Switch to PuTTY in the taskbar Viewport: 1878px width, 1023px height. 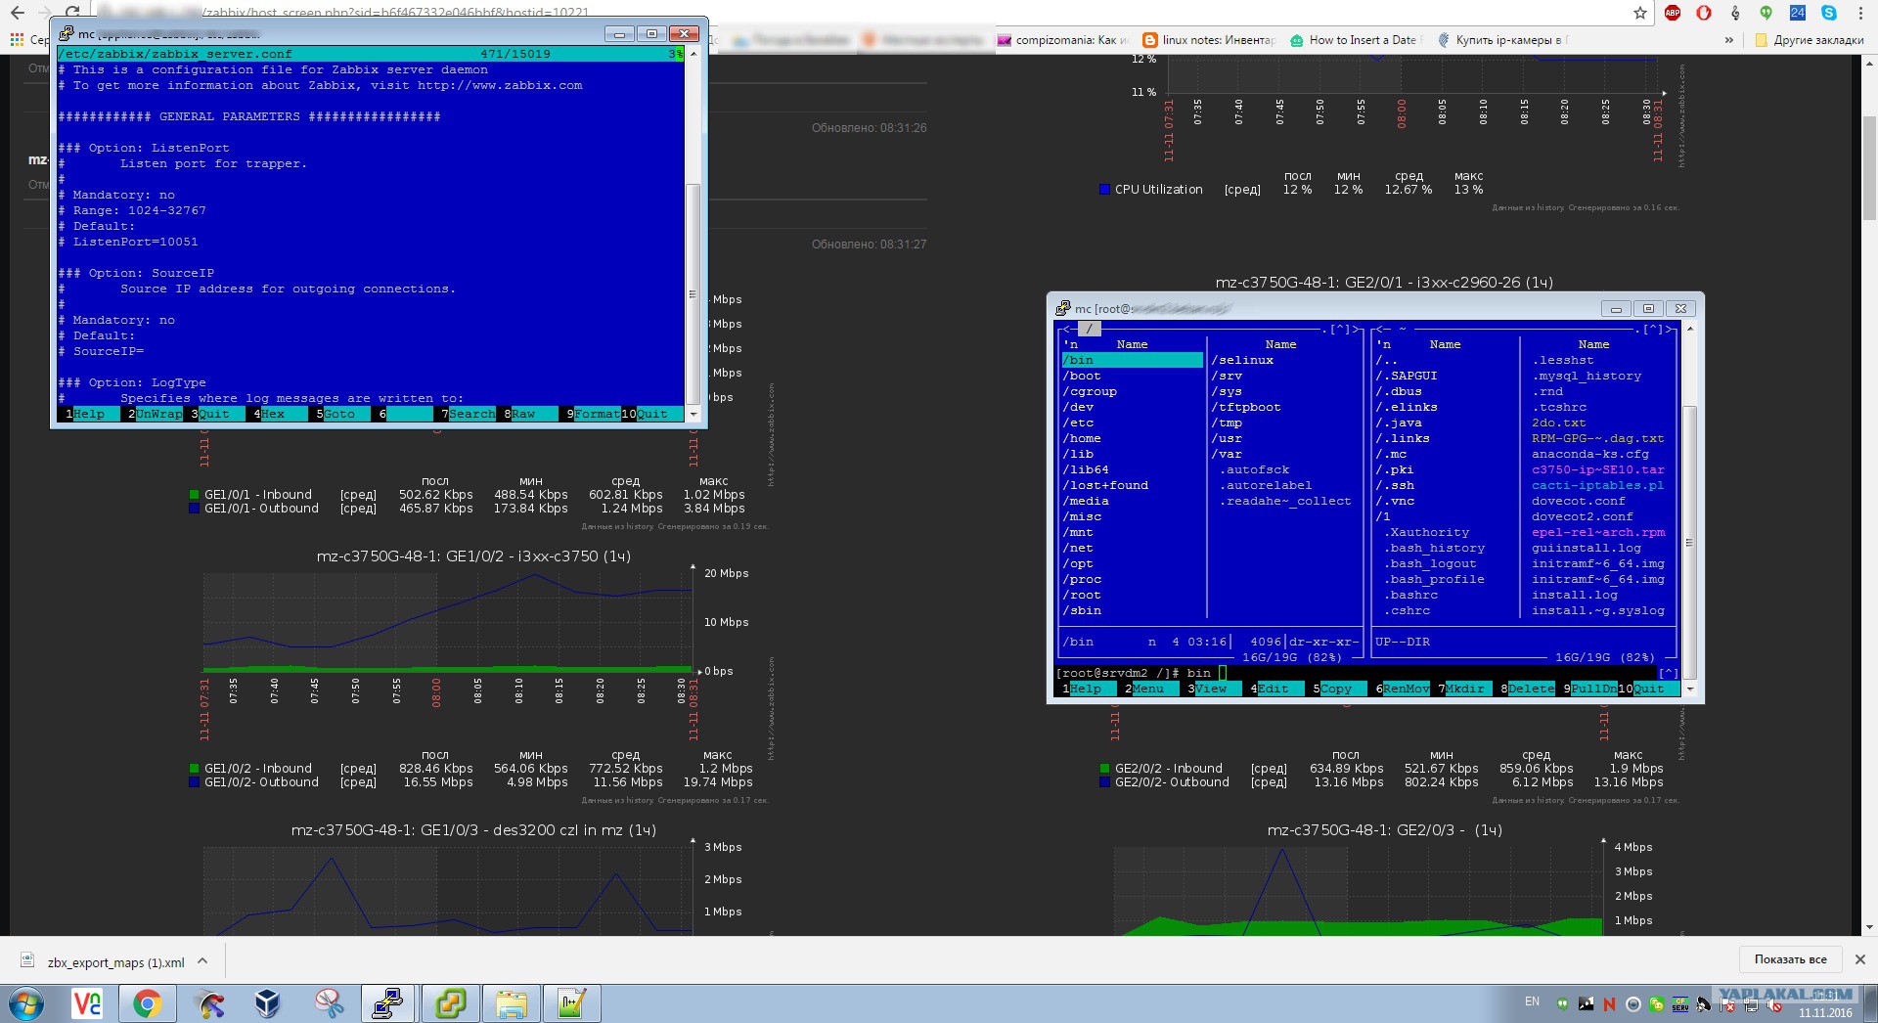click(388, 1003)
